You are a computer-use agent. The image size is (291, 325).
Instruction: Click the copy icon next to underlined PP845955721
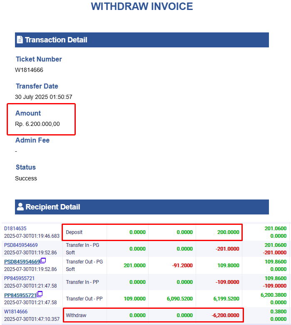point(40,294)
